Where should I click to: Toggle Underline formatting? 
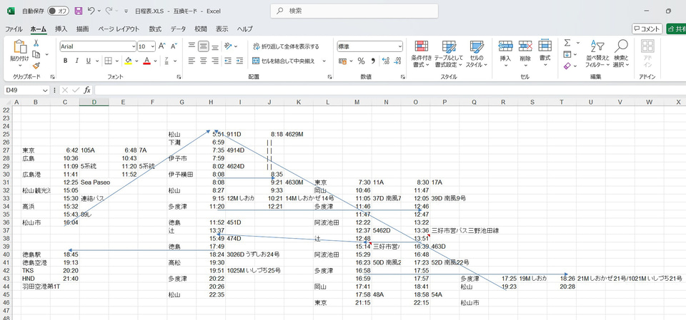click(x=89, y=61)
